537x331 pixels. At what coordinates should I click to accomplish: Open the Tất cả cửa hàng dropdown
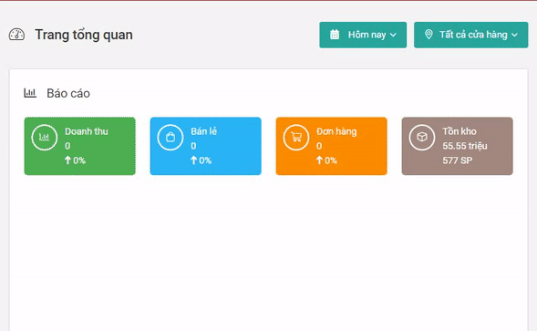click(x=471, y=35)
